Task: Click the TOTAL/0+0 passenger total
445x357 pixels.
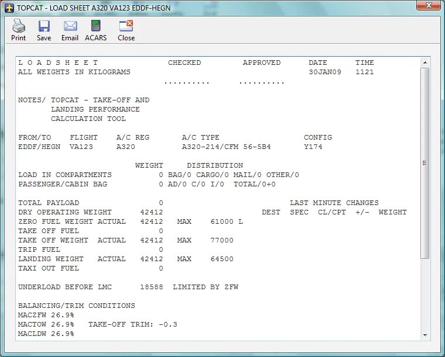Action: pyautogui.click(x=255, y=184)
